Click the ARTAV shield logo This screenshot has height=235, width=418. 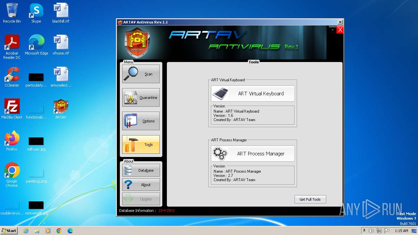[x=137, y=42]
